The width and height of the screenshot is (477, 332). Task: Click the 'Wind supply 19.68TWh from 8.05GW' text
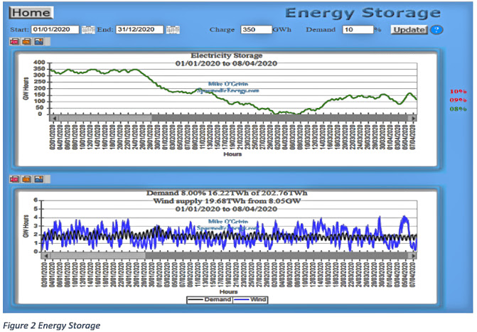point(227,201)
